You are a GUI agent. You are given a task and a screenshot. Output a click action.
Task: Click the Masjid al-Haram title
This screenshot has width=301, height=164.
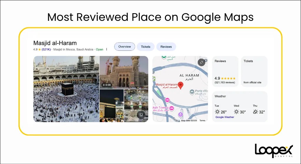click(55, 43)
